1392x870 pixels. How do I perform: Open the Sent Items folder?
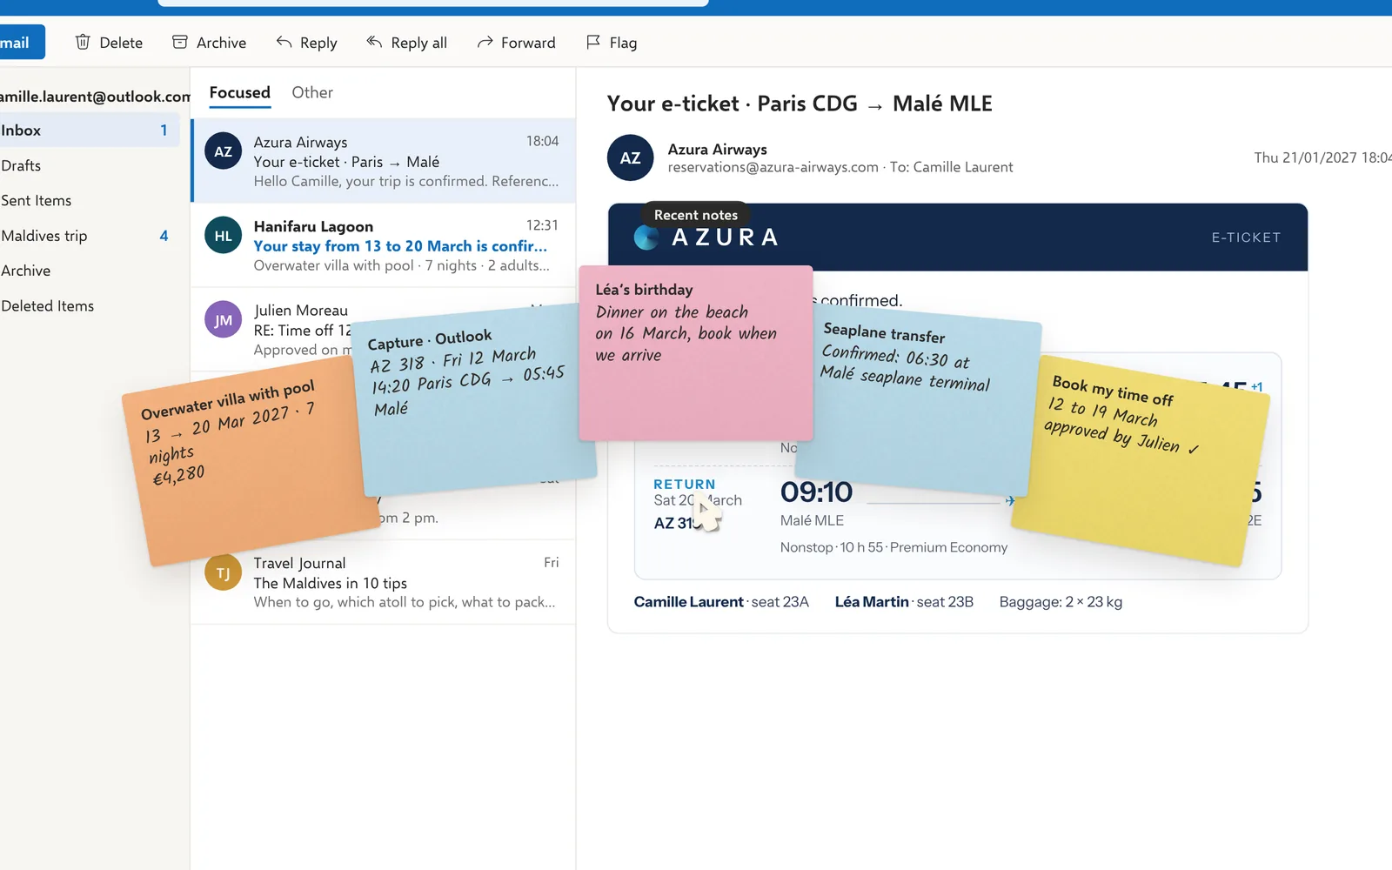click(x=90, y=200)
